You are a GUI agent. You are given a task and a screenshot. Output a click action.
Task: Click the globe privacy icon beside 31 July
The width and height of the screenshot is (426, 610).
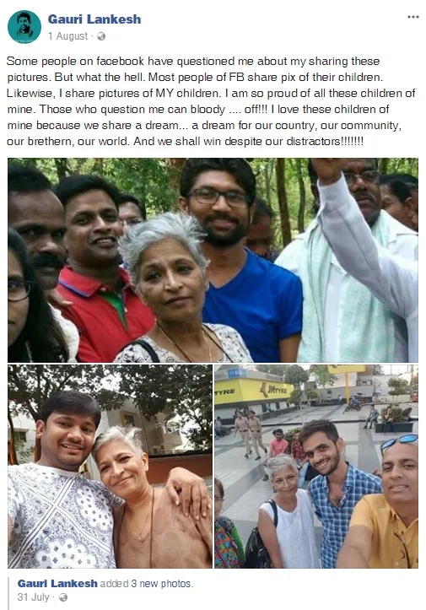(x=62, y=597)
